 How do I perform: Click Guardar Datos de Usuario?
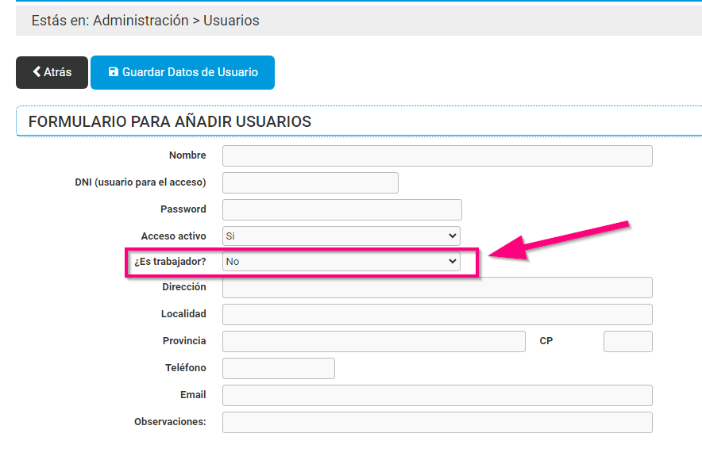click(183, 72)
